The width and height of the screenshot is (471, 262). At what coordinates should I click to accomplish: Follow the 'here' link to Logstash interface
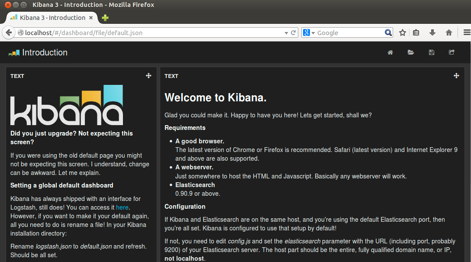tap(122, 207)
